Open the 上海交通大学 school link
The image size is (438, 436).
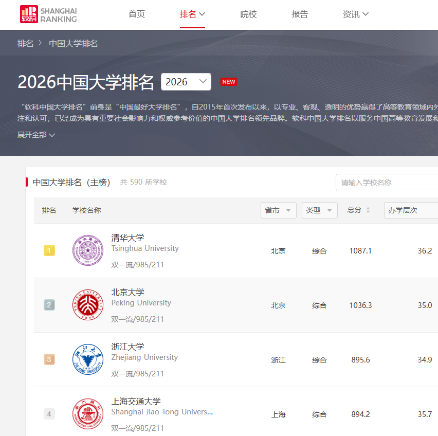click(x=136, y=401)
